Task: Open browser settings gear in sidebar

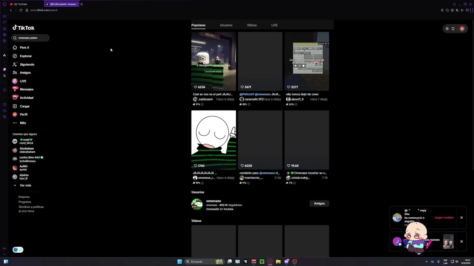Action: click(x=4, y=117)
